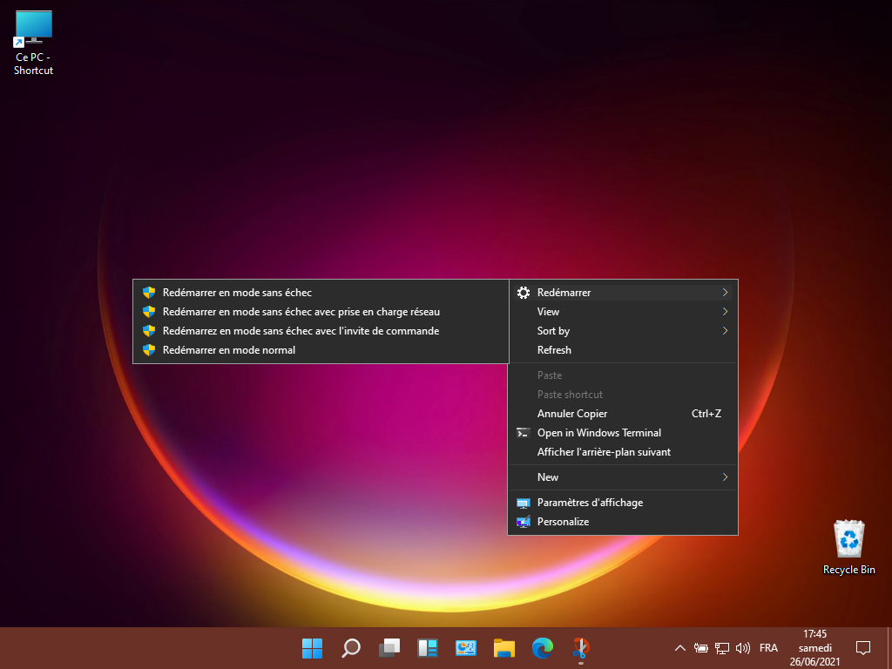Open the Recycle Bin desktop icon
This screenshot has width=892, height=669.
[x=848, y=547]
